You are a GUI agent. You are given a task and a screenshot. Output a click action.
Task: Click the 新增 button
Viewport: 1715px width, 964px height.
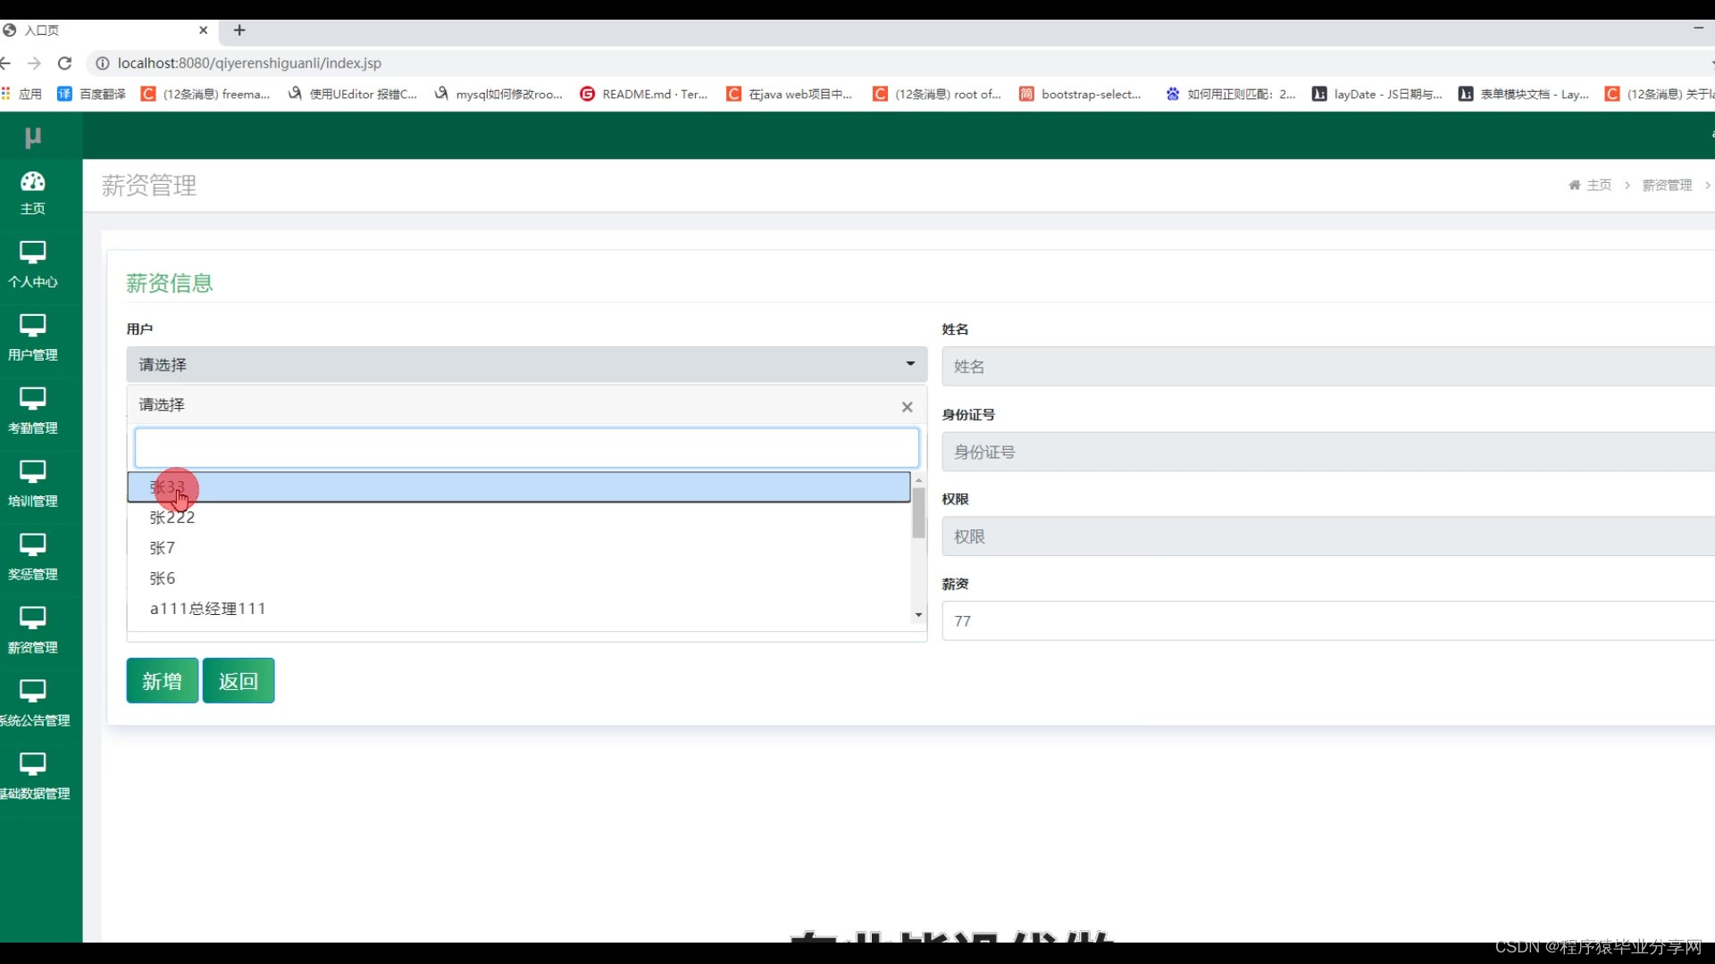coord(162,681)
